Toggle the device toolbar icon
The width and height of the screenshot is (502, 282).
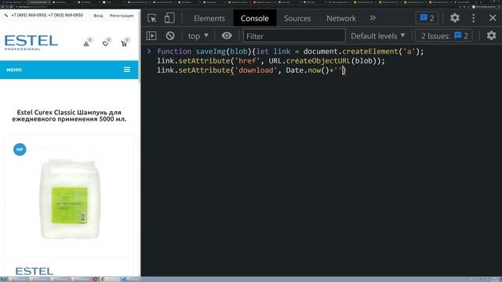(169, 18)
